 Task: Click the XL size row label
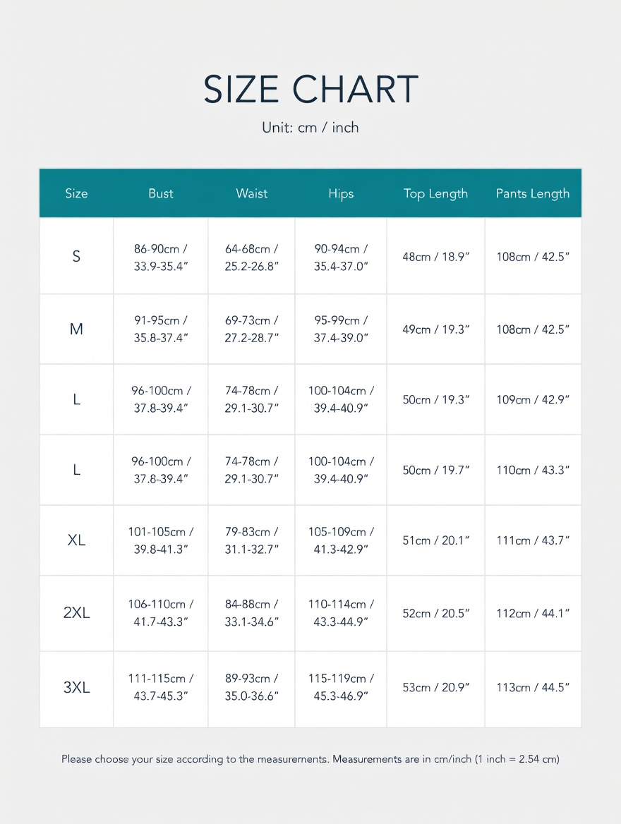76,540
